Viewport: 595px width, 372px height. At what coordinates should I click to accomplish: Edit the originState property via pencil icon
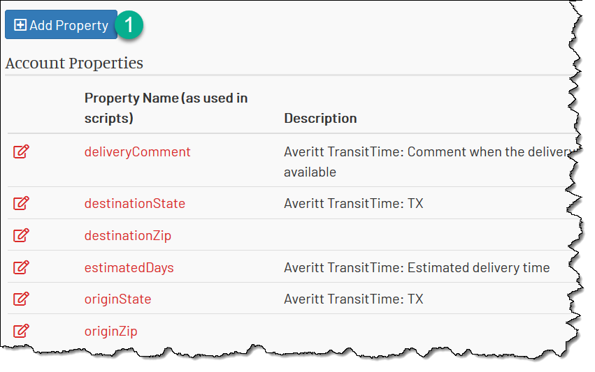21,299
